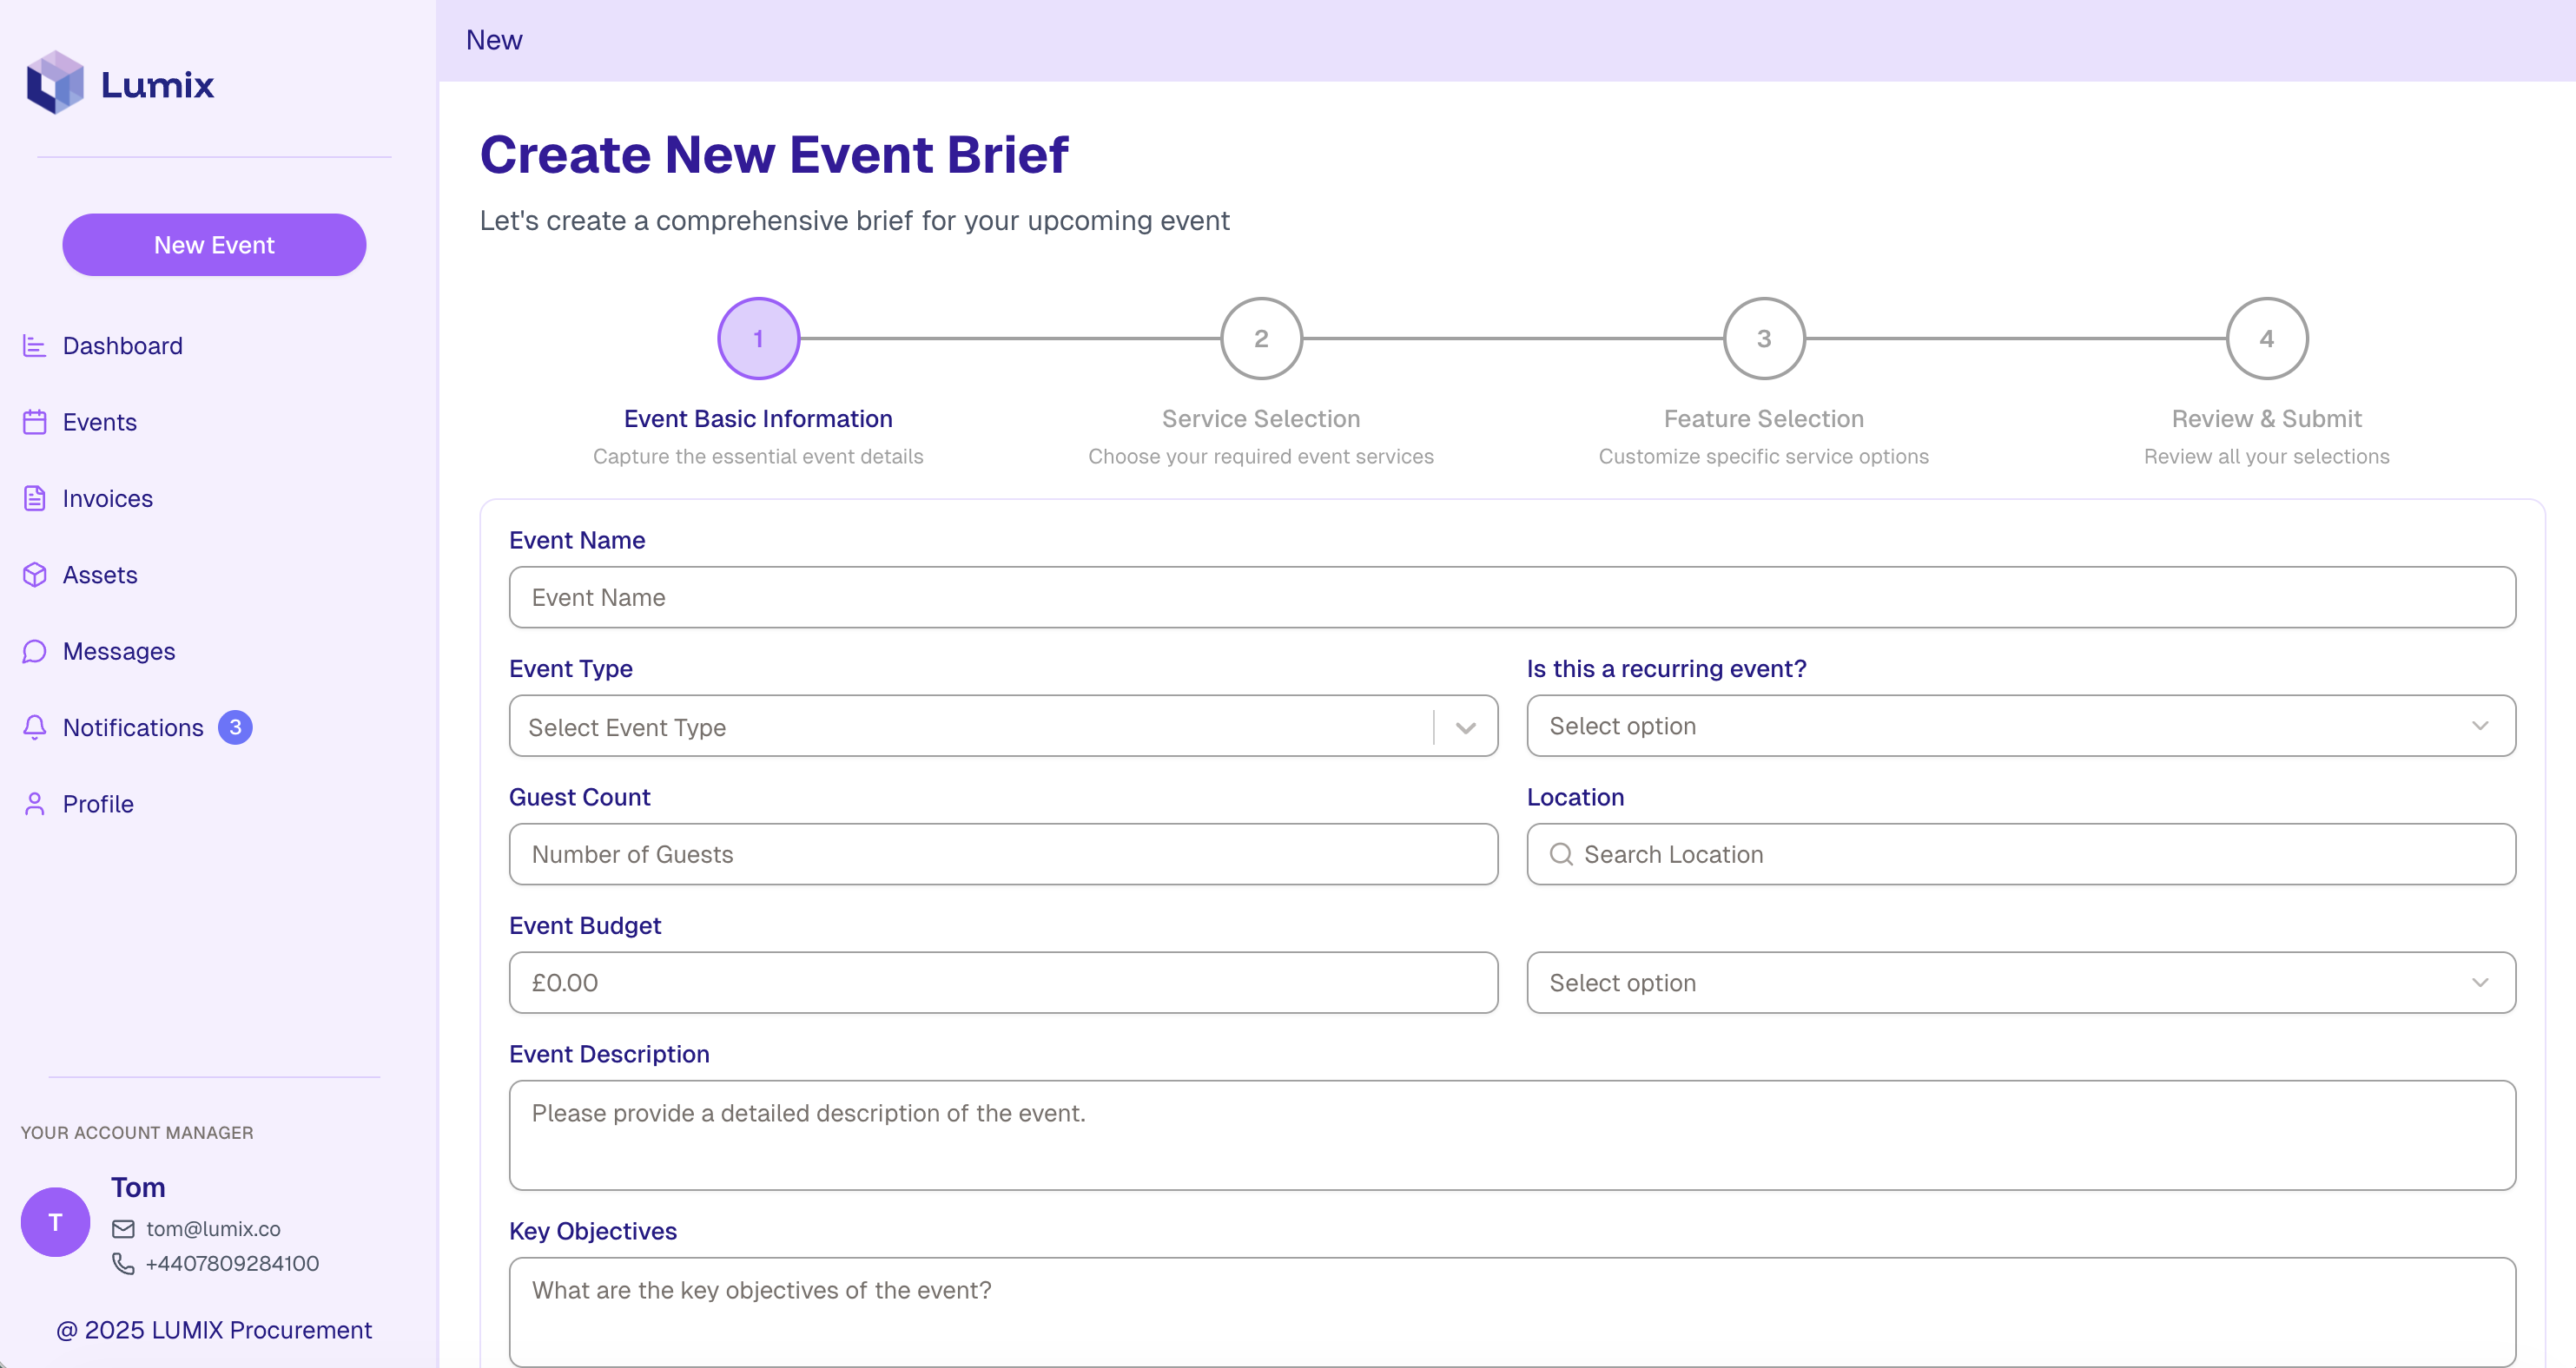Click the Messages speech bubble icon

pos(35,652)
